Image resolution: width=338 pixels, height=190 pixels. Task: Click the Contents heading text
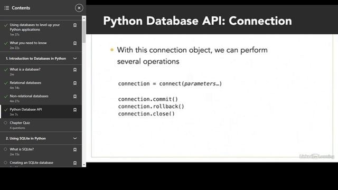21,8
